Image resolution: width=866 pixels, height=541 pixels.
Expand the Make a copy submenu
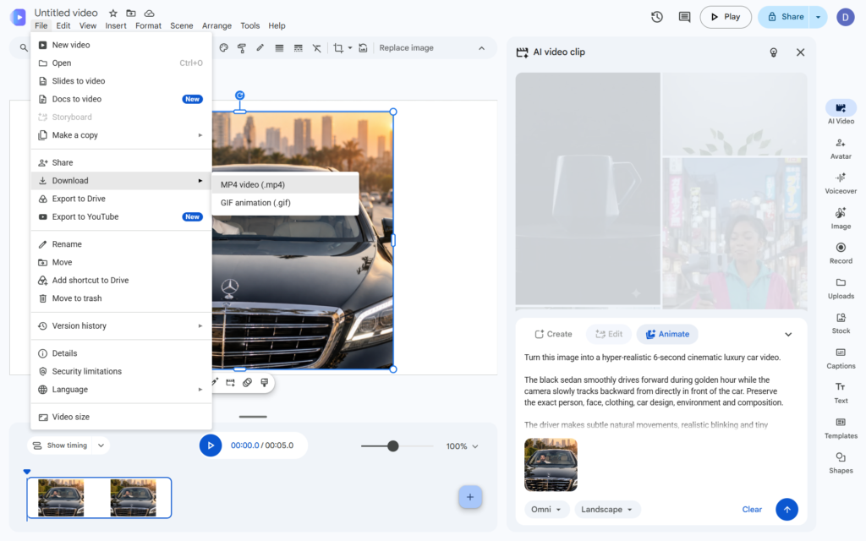coord(122,135)
